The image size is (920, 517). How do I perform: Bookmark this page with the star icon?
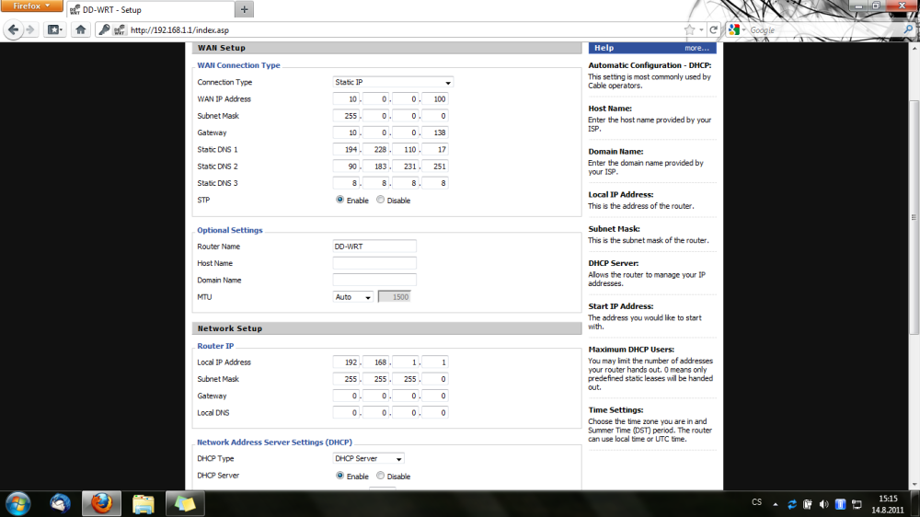[689, 30]
